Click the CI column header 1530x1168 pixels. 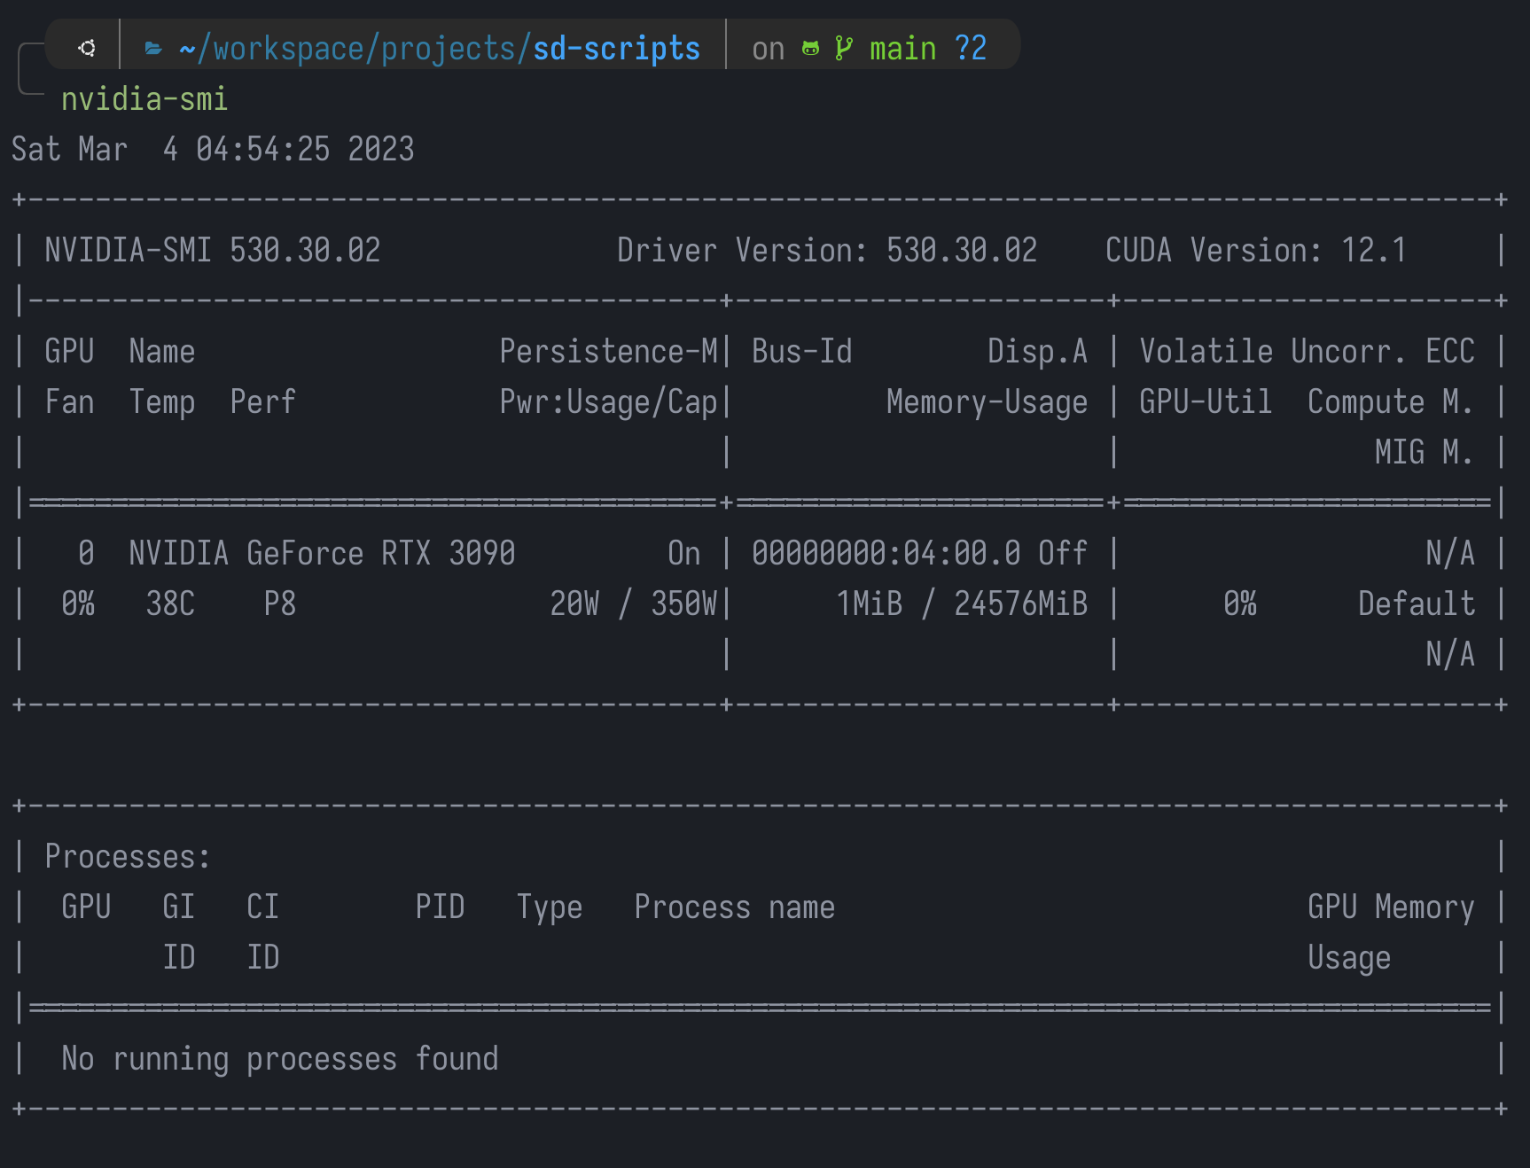pyautogui.click(x=262, y=907)
